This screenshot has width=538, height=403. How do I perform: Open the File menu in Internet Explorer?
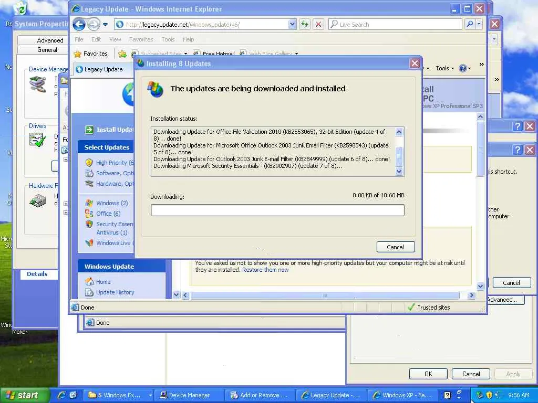tap(79, 39)
